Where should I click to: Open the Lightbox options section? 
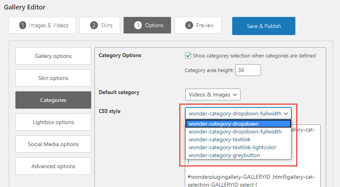click(53, 122)
